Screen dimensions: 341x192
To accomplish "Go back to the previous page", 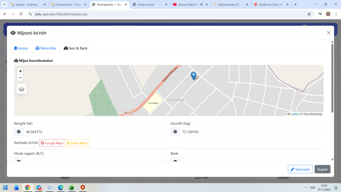I will coord(5,14).
